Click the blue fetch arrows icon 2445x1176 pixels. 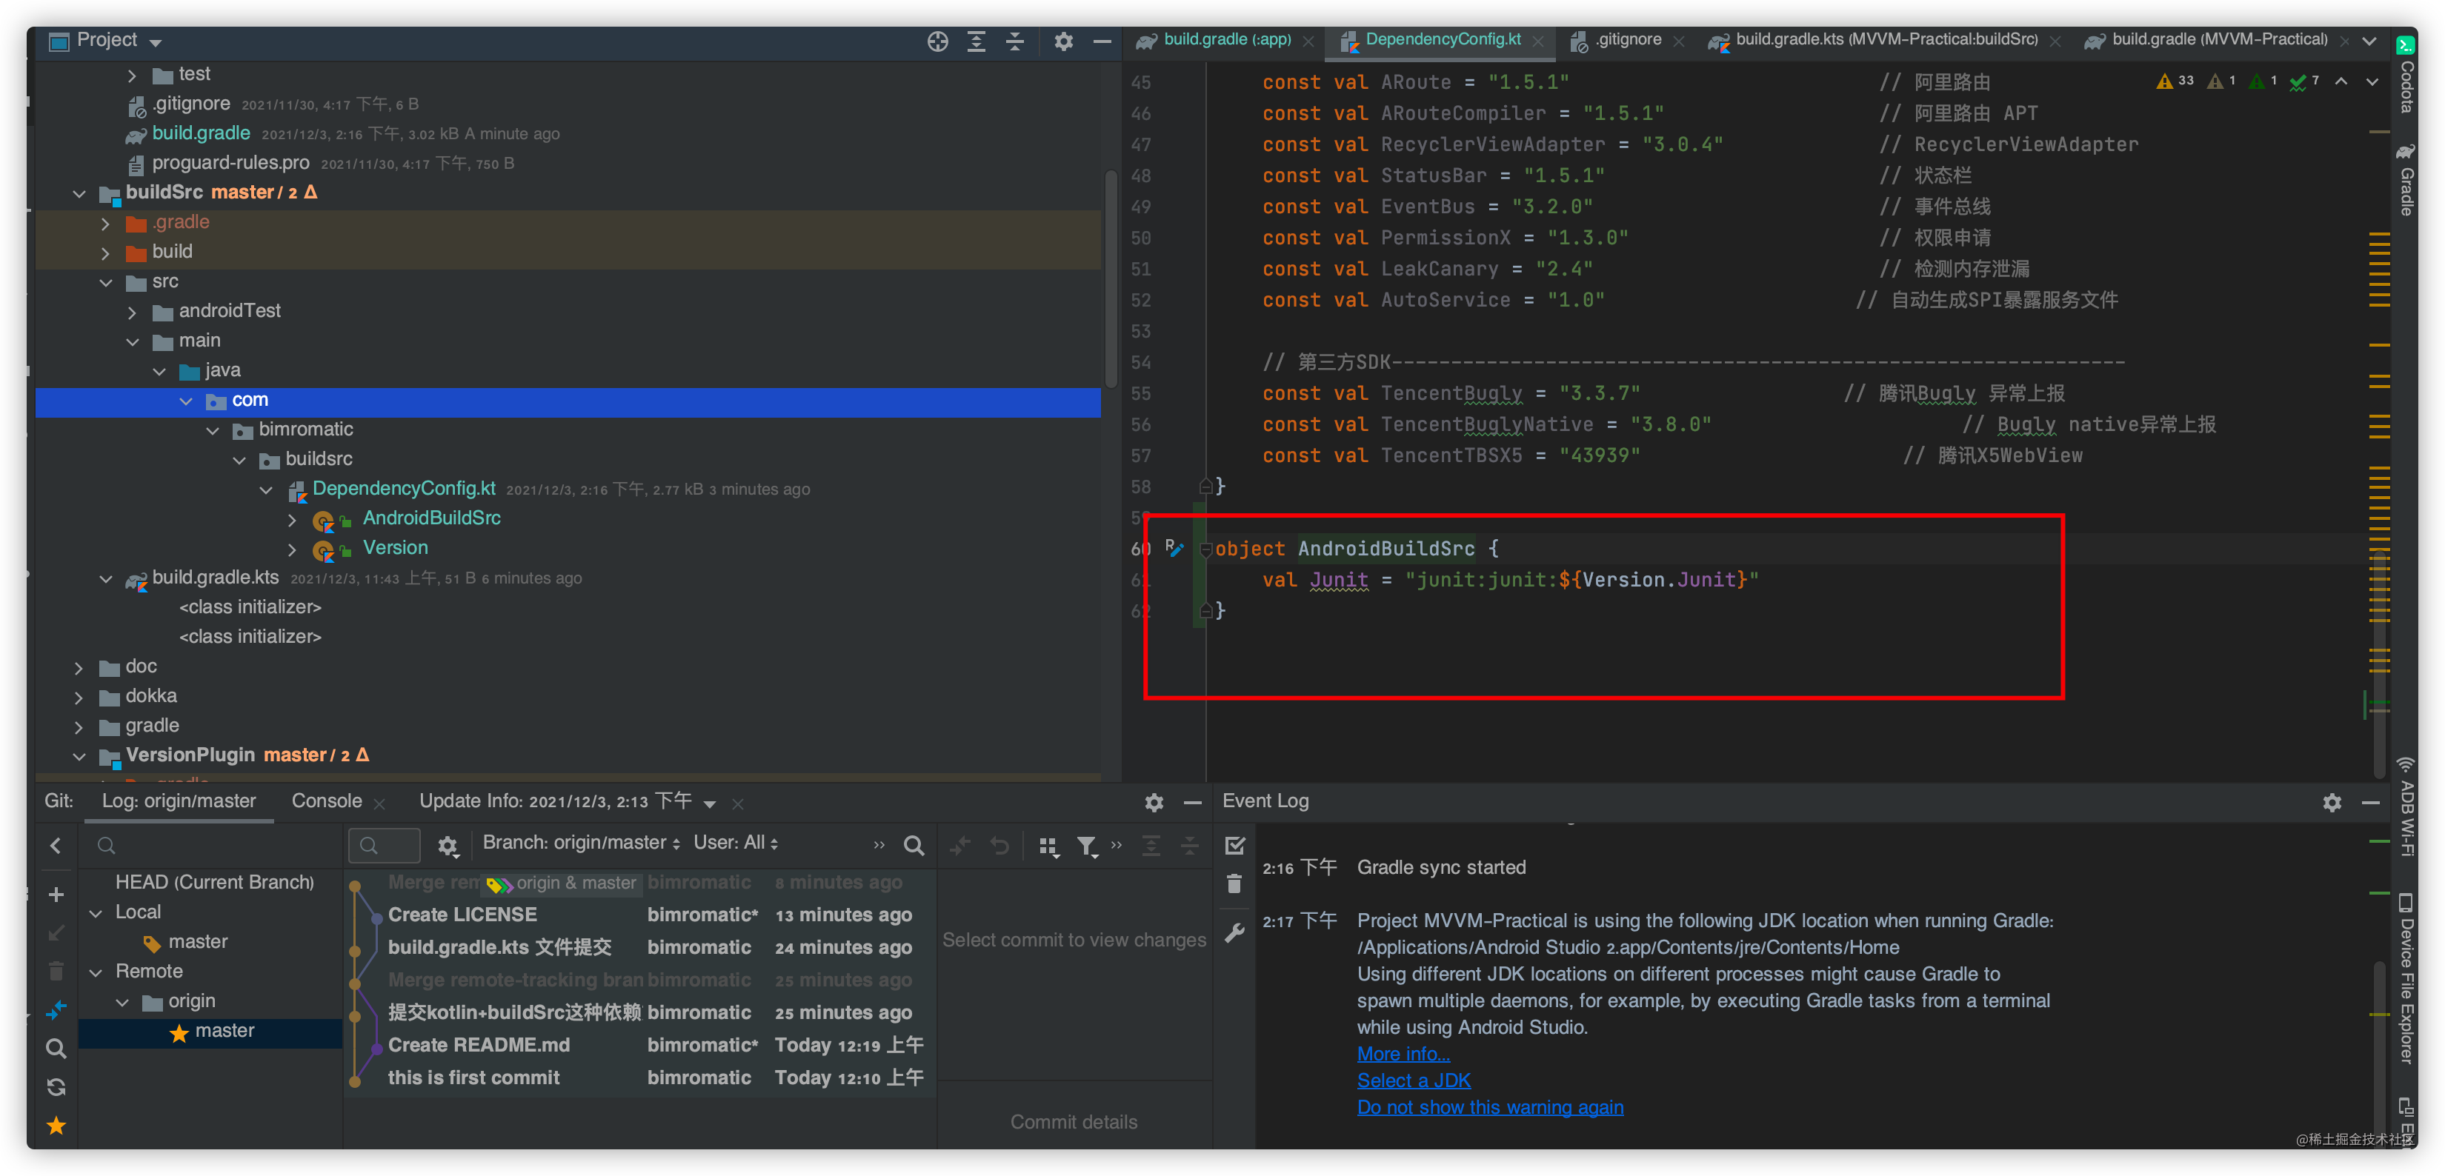(x=56, y=1010)
